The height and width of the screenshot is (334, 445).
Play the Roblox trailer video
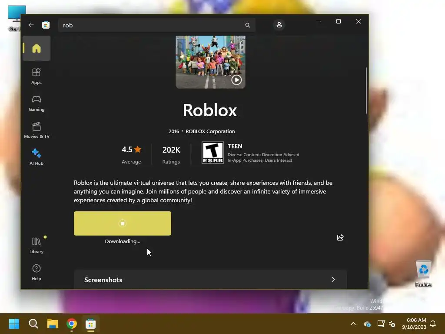point(236,80)
